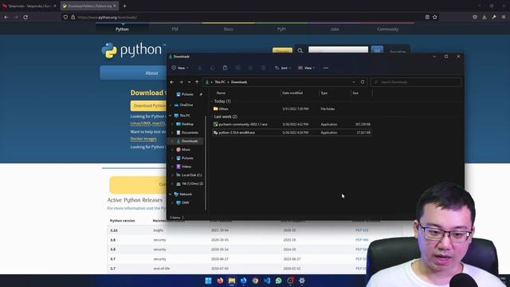Click the search magnifier on python.org

point(300,51)
